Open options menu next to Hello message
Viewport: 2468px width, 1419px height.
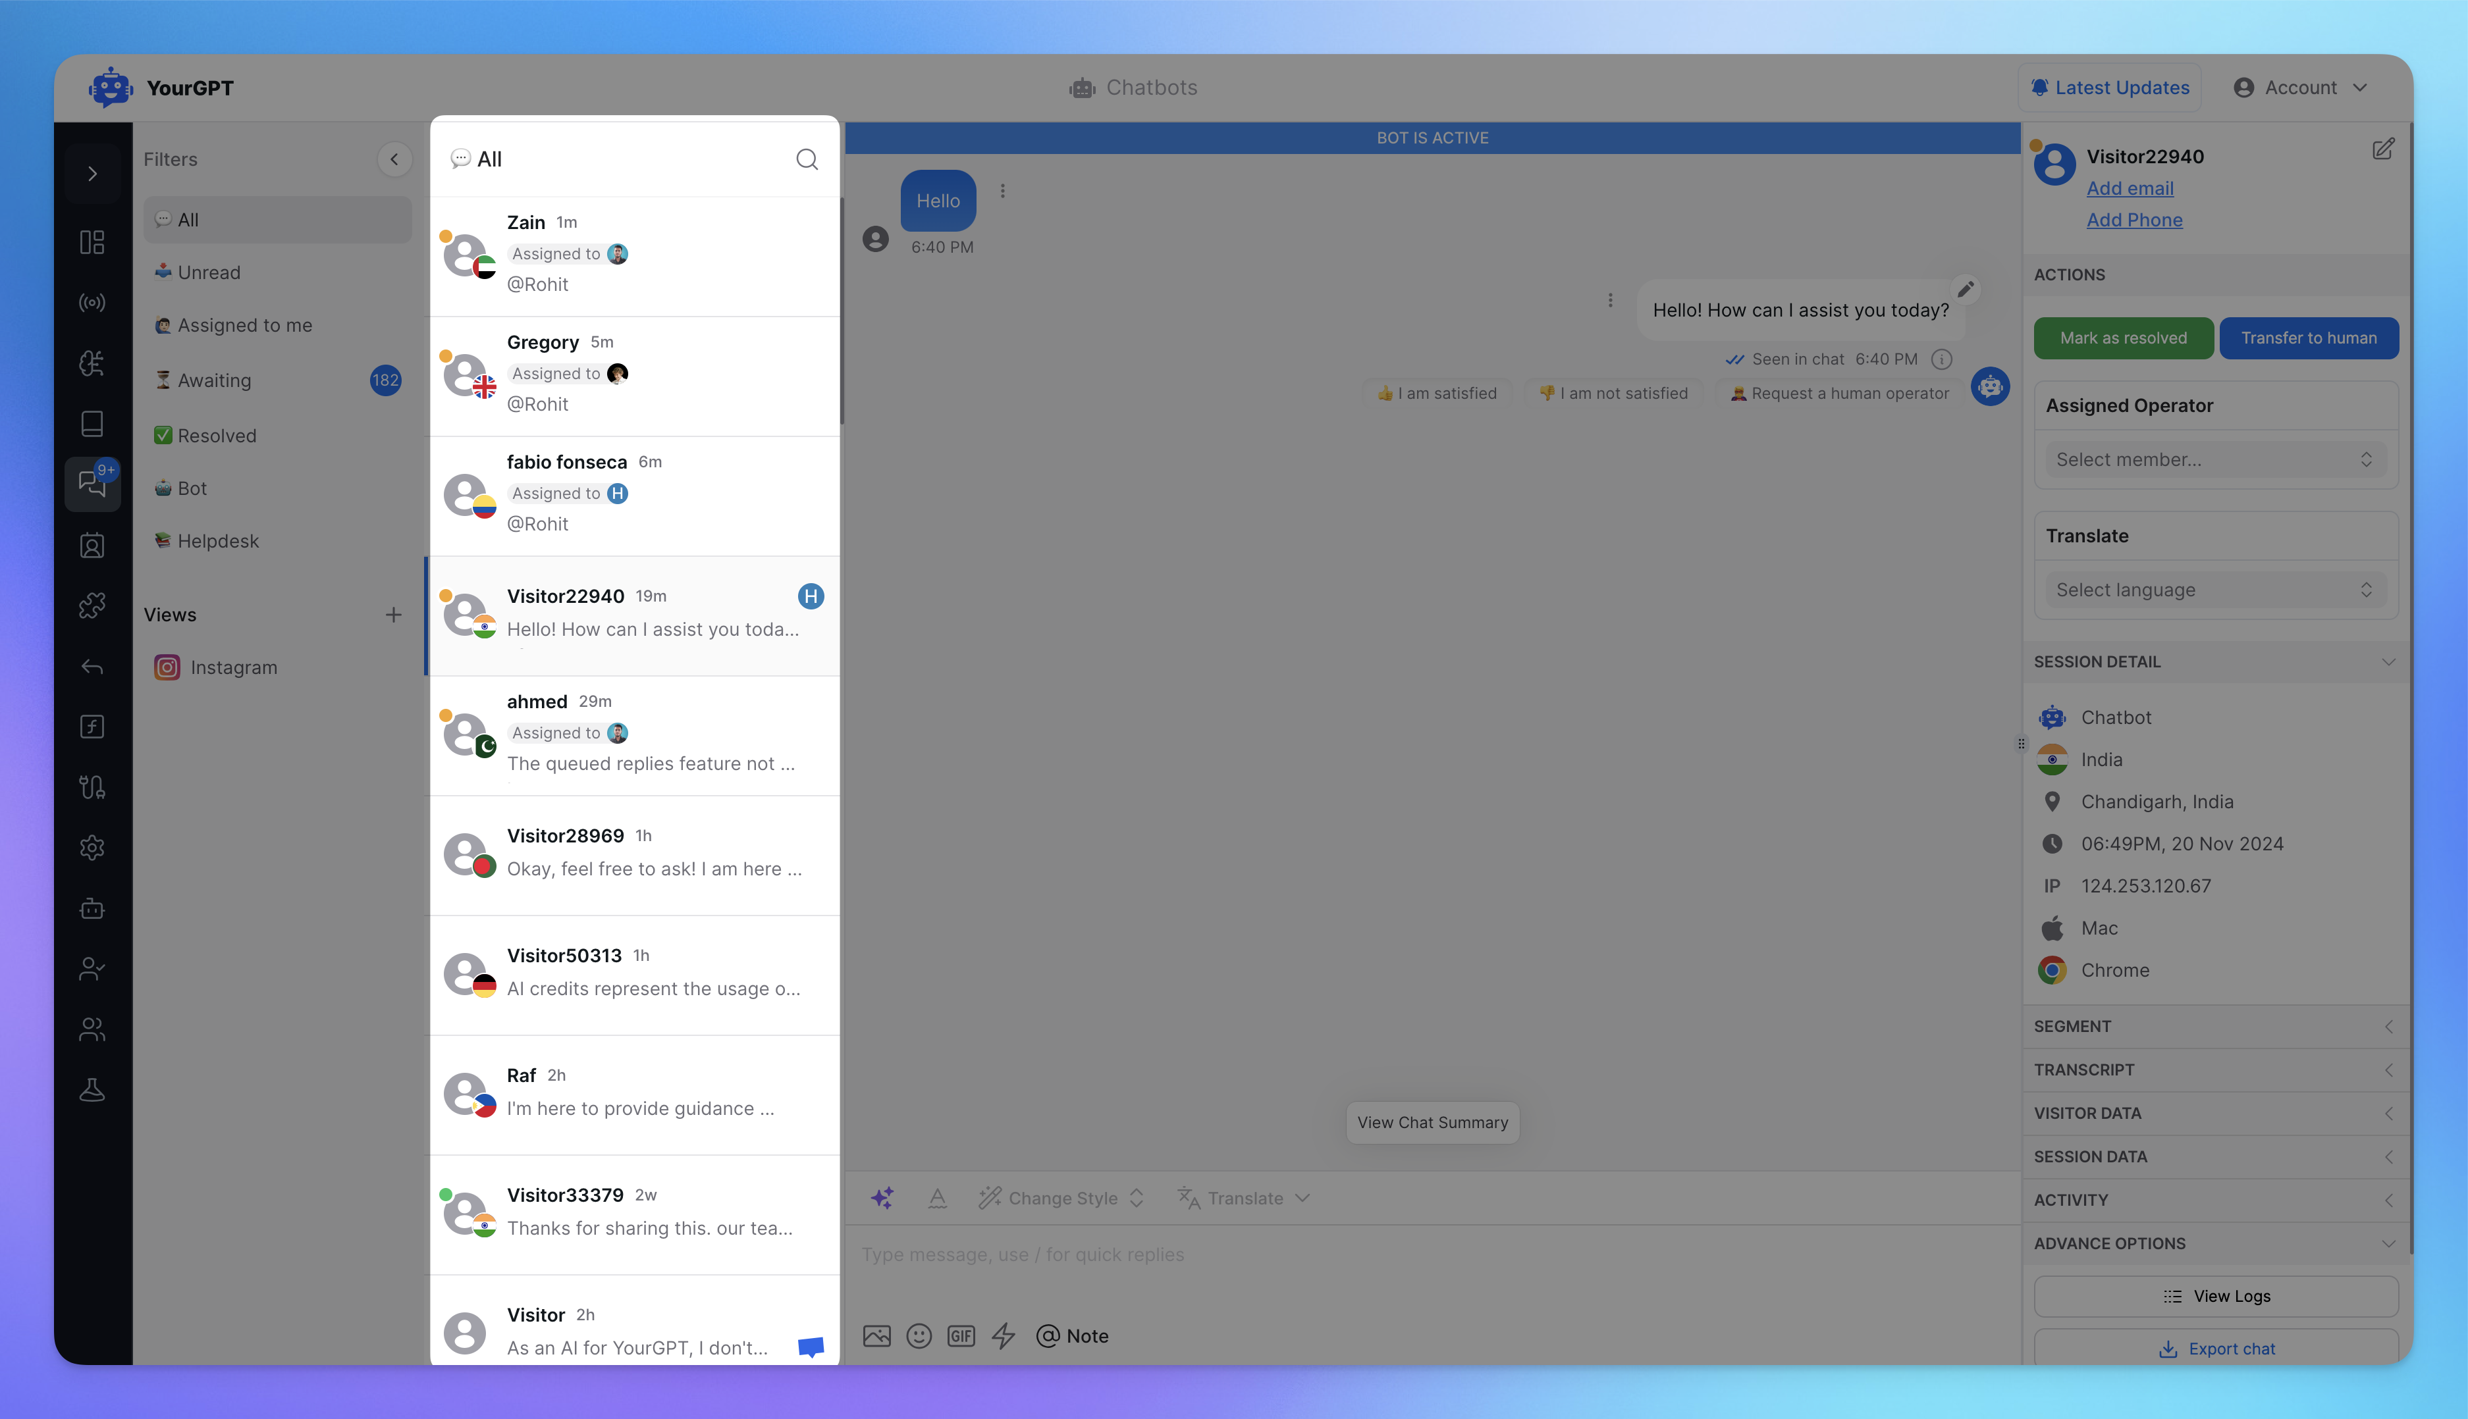[x=1002, y=191]
